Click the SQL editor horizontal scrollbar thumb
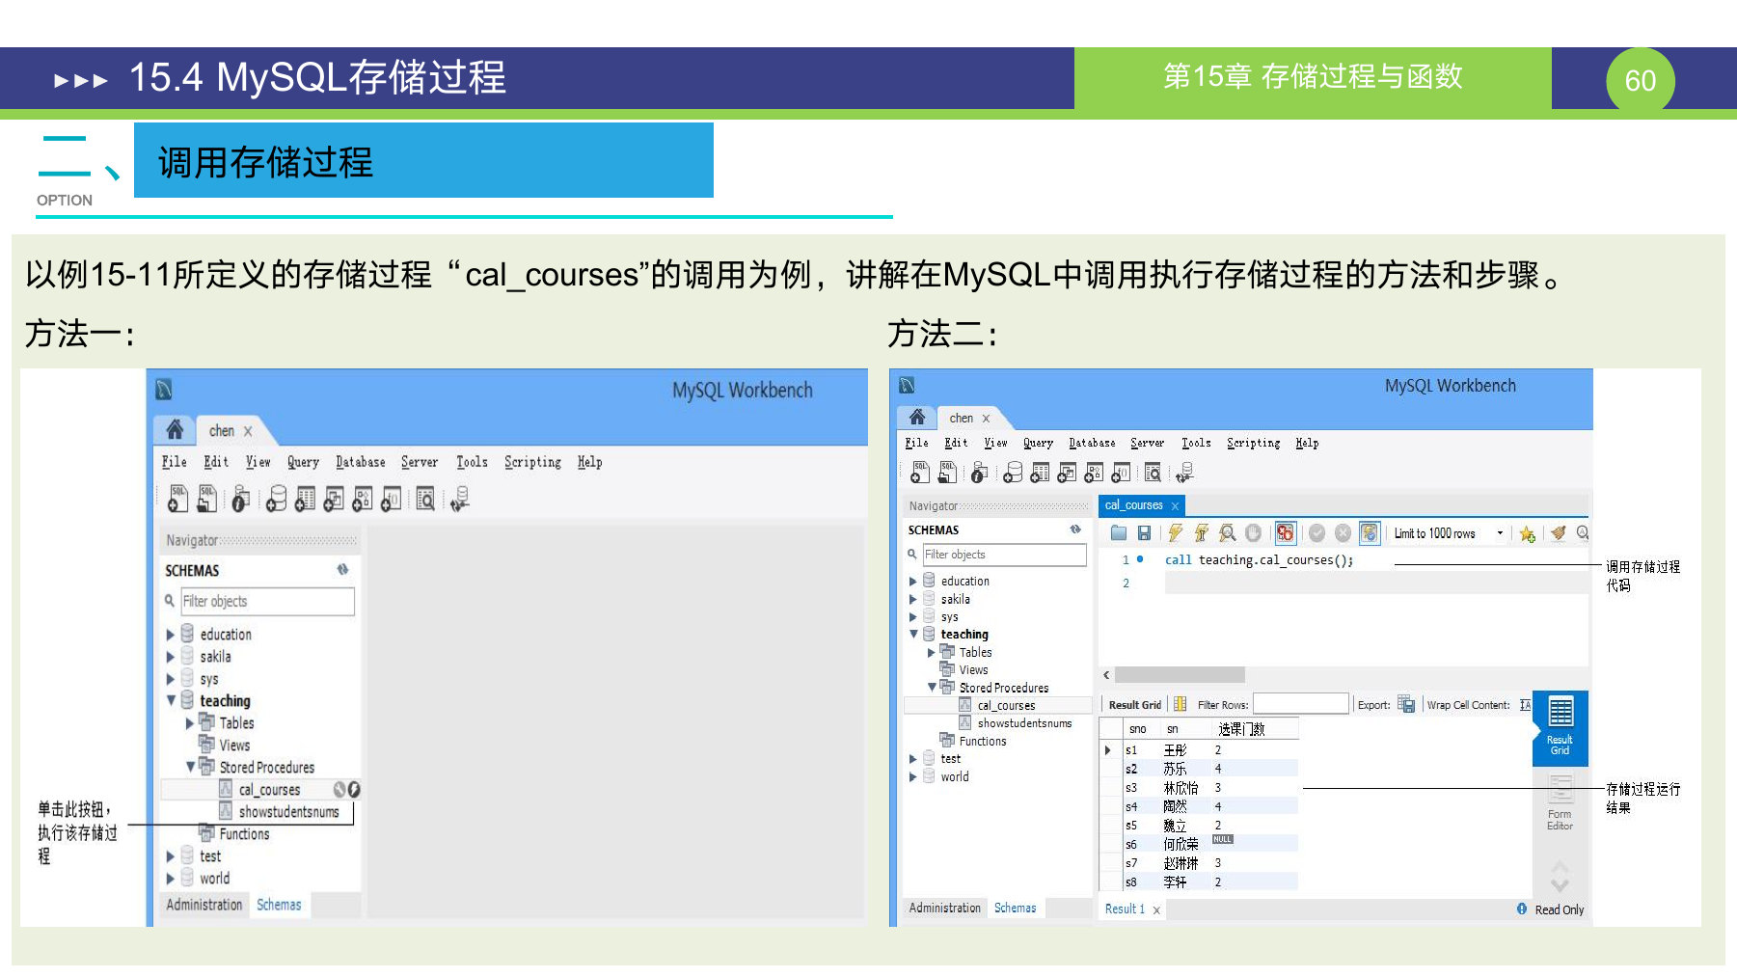 1180,675
